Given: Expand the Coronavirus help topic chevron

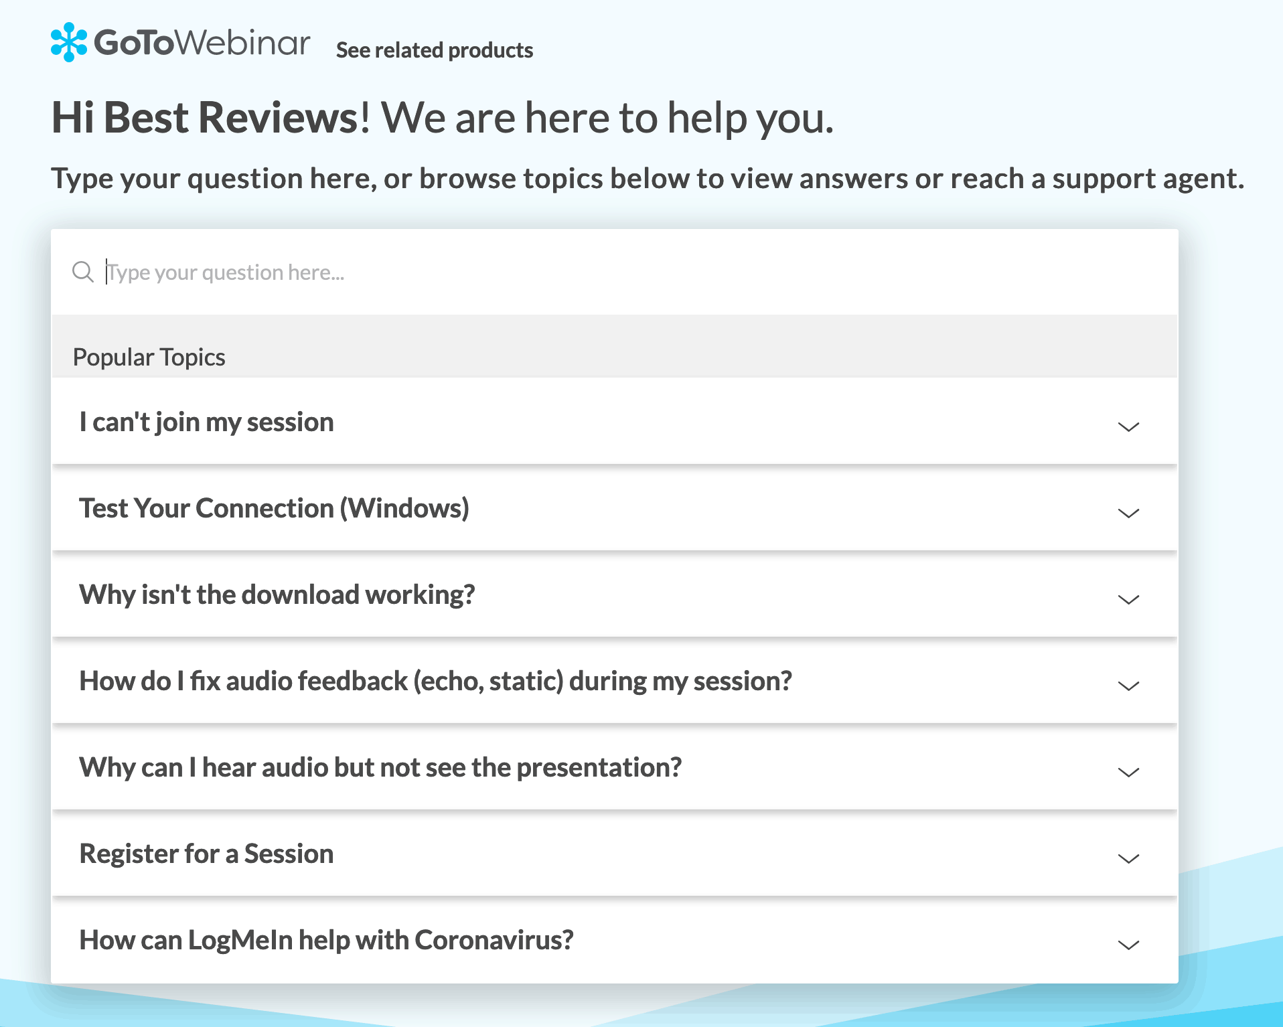Looking at the screenshot, I should coord(1129,945).
